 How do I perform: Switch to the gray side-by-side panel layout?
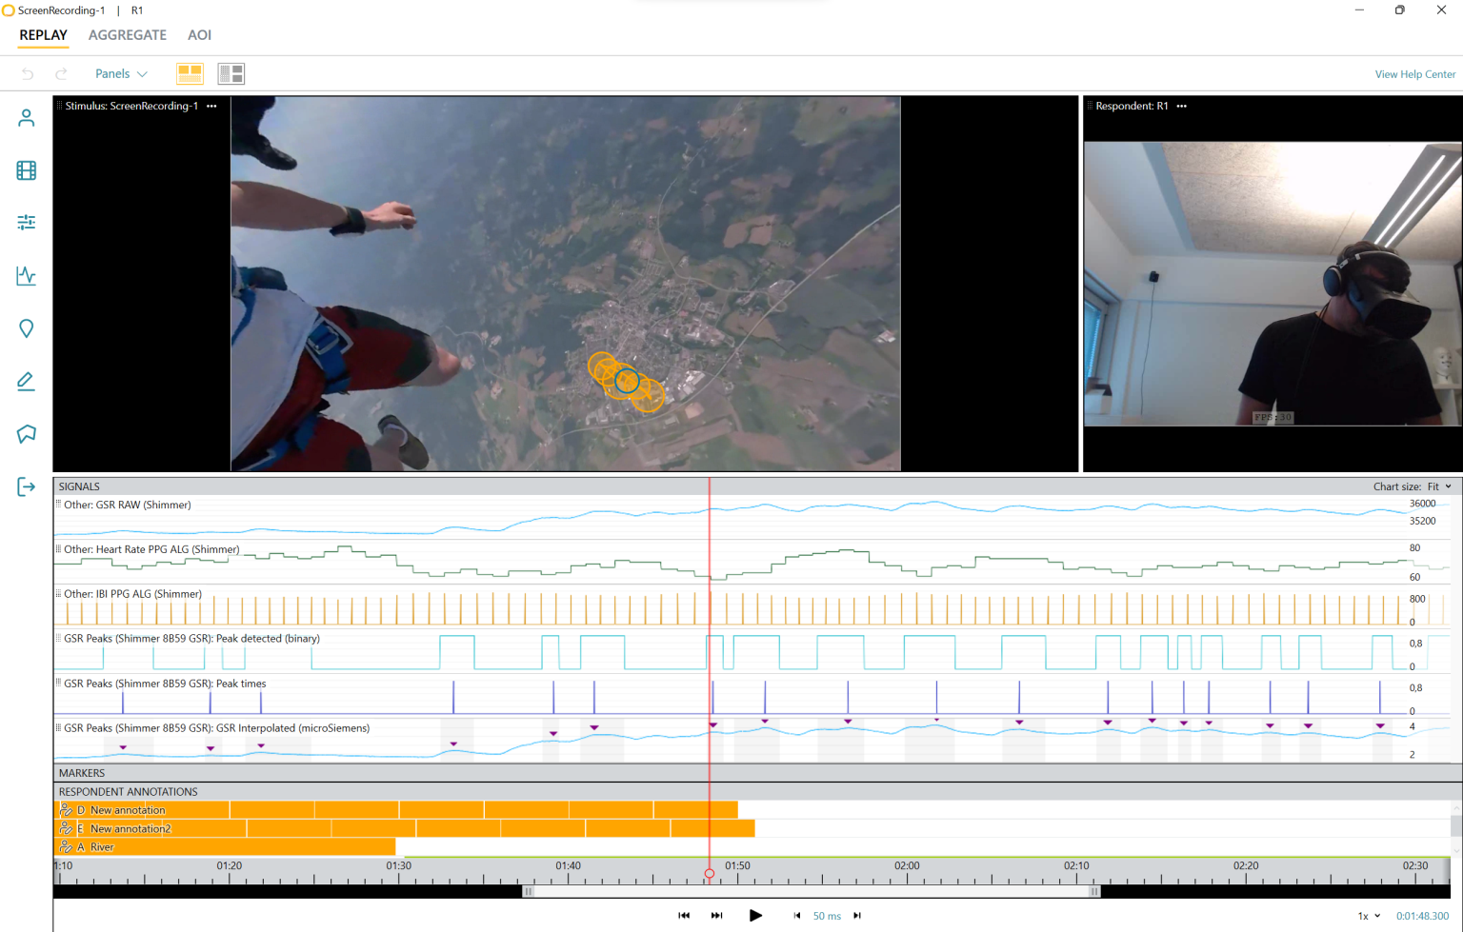tap(231, 73)
